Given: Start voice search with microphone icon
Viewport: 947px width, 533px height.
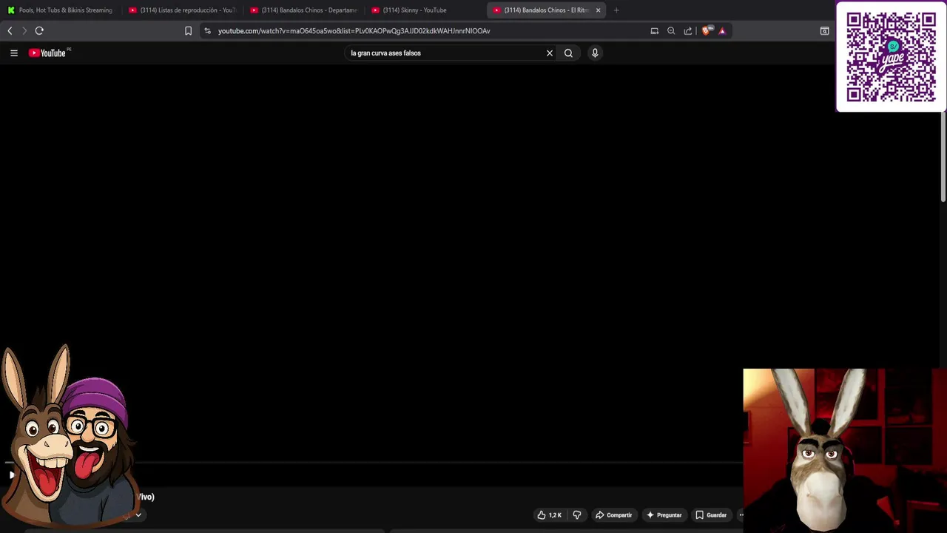Looking at the screenshot, I should 595,53.
